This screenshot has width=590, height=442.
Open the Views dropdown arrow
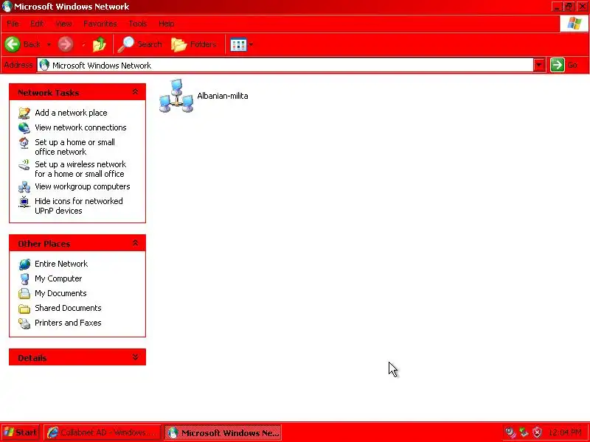pyautogui.click(x=251, y=45)
